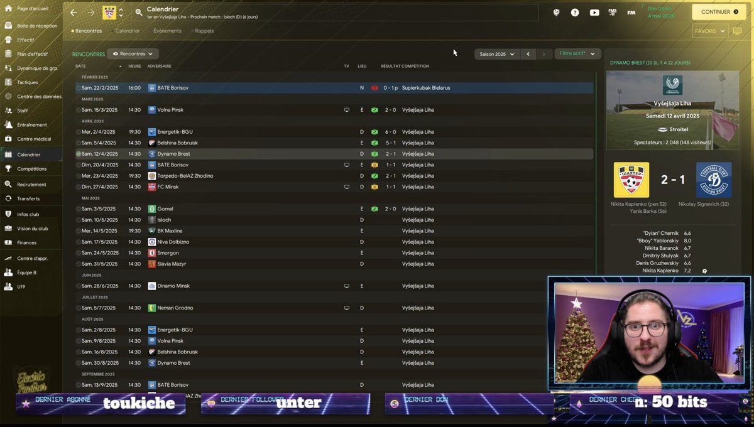Open Compétitions in the sidebar

[31, 169]
